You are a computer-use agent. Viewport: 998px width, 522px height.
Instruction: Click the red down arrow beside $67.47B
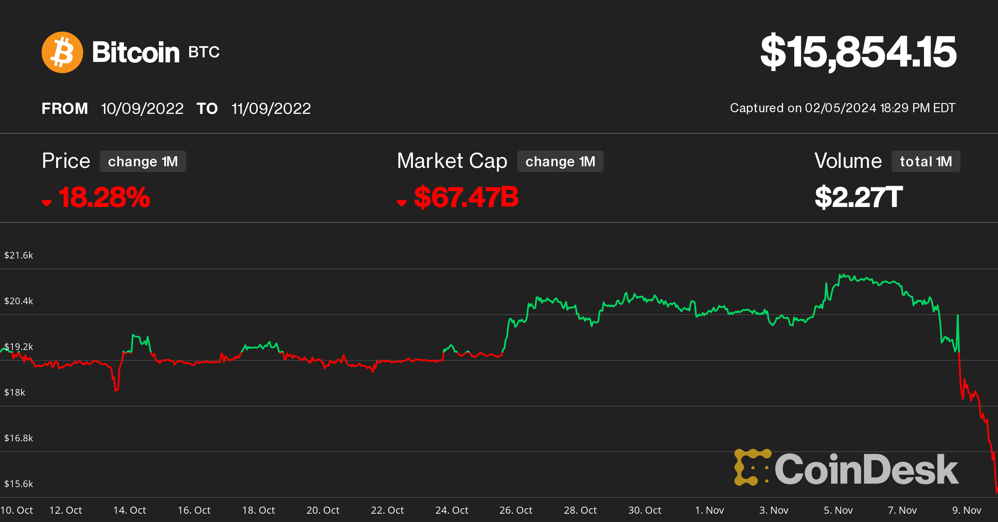(402, 203)
